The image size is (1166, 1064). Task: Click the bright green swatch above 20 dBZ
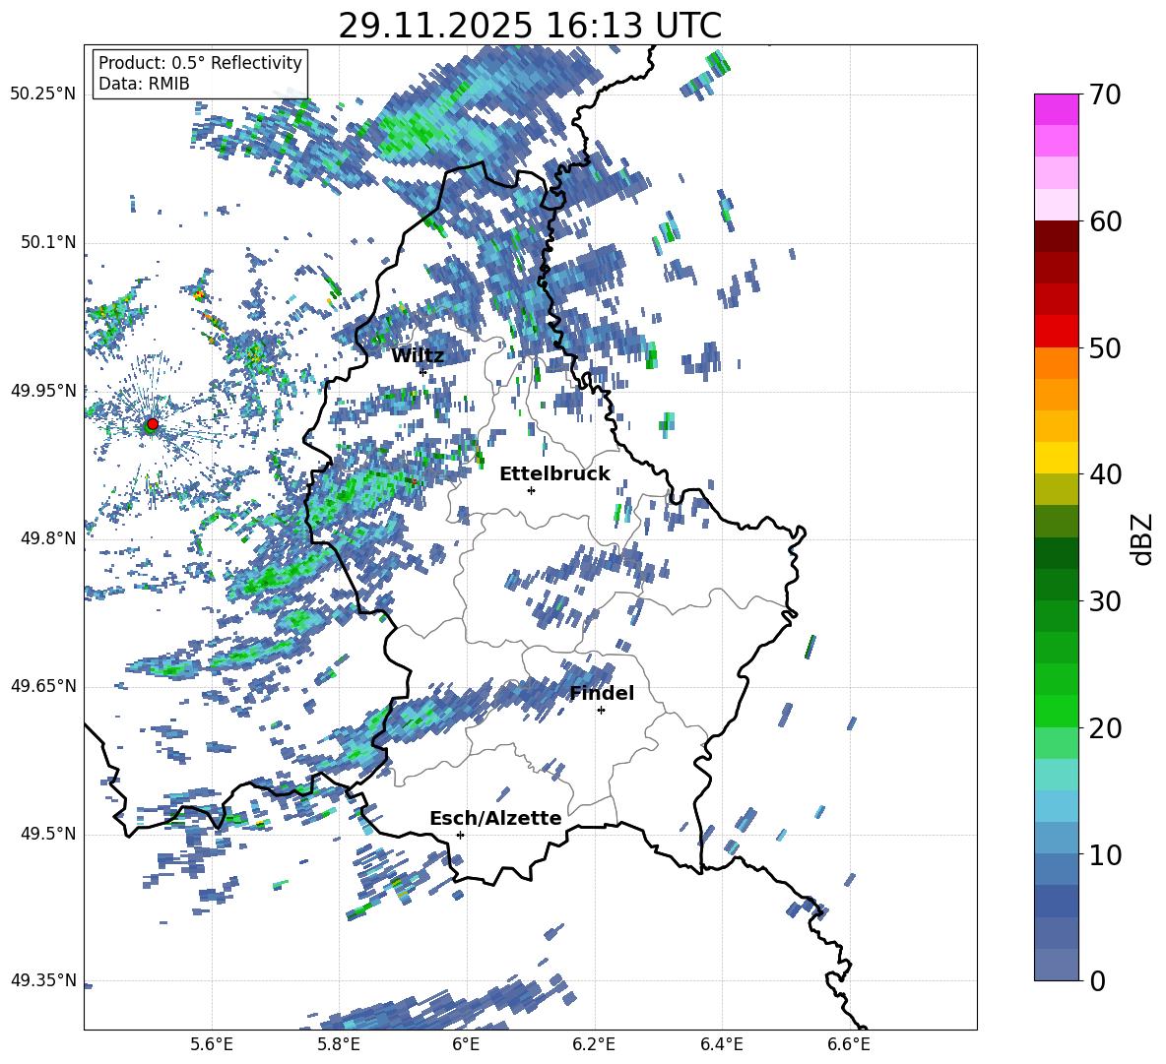click(1056, 711)
